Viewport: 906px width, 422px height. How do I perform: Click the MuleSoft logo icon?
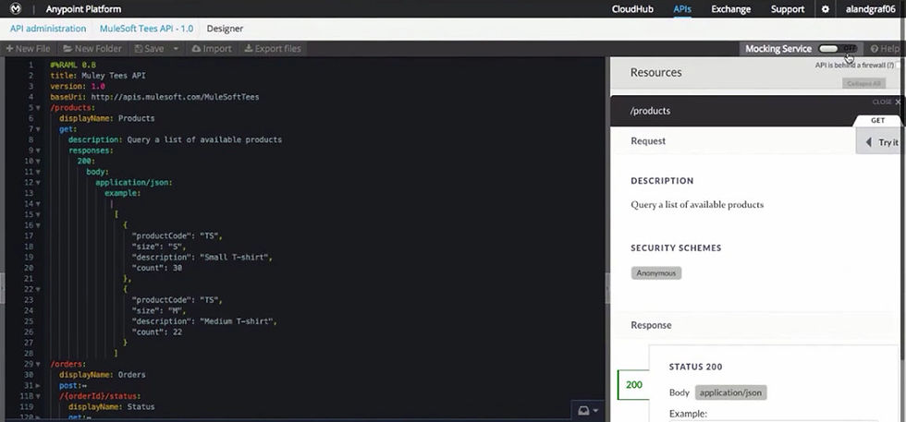click(17, 8)
